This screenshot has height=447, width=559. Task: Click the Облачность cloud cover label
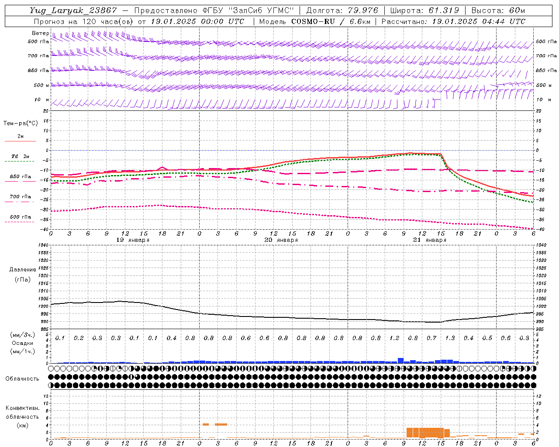(22, 379)
